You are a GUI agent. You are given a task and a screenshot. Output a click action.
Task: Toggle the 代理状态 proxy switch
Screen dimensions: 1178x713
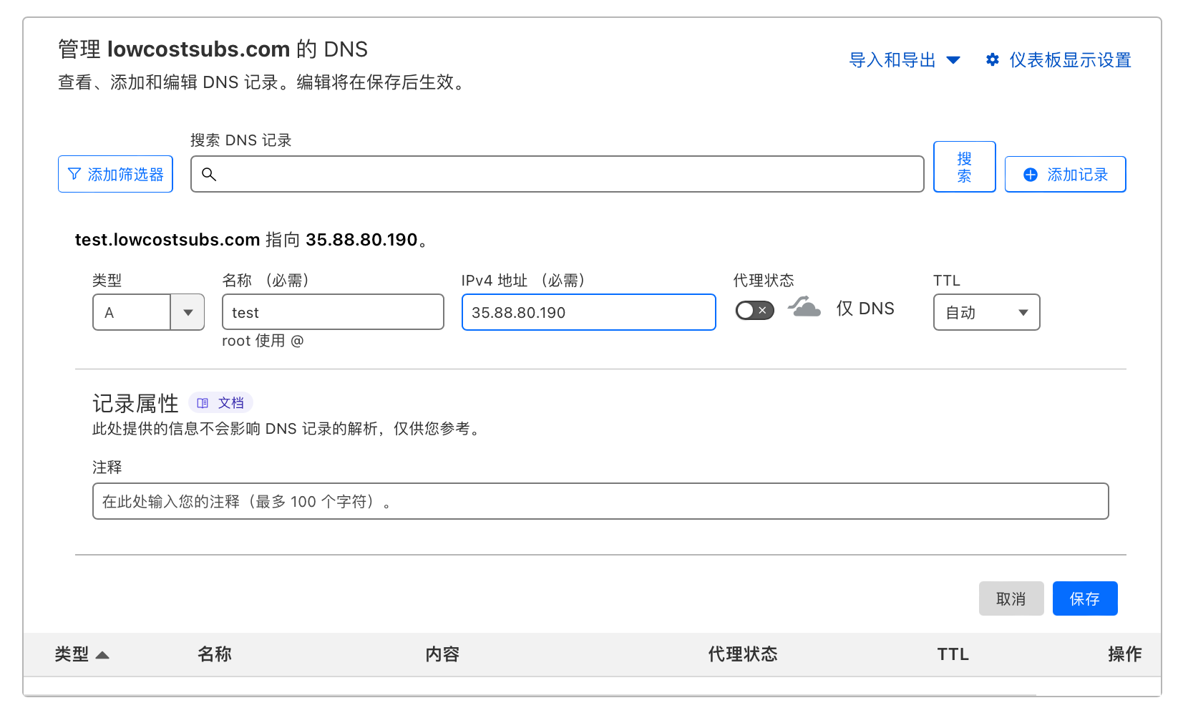coord(754,310)
